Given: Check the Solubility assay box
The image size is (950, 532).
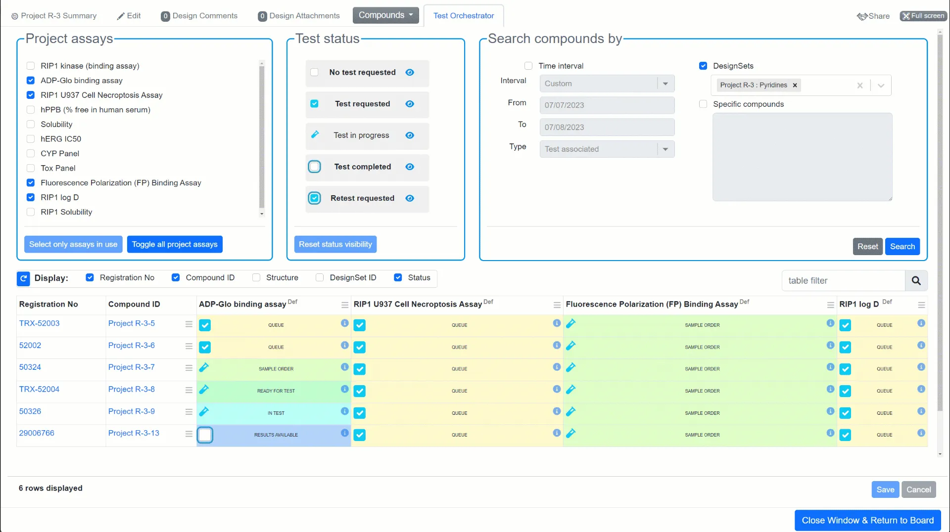Looking at the screenshot, I should 31,125.
